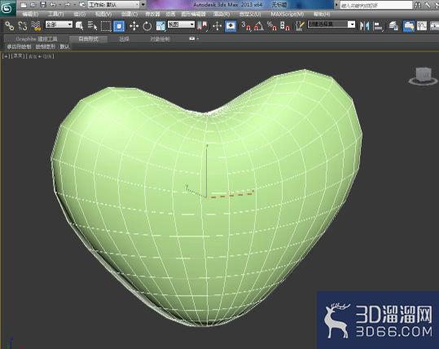Select the Select and Link tool
The image size is (439, 349).
(10, 26)
